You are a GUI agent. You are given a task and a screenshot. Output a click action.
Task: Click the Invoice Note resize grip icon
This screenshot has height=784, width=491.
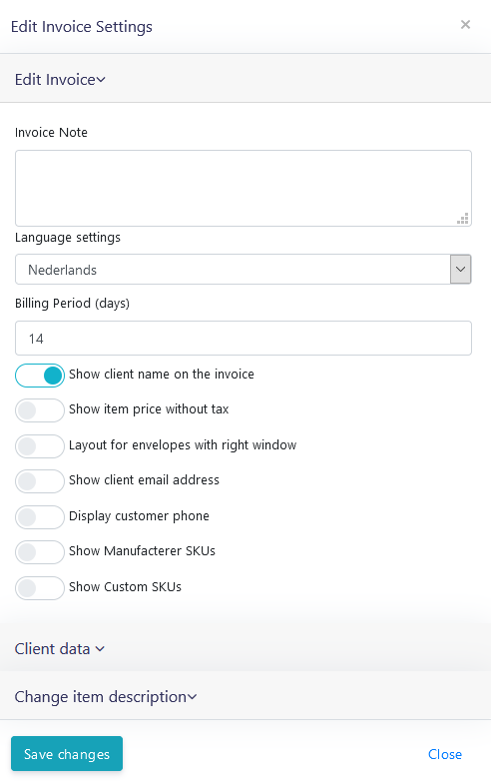[x=463, y=219]
